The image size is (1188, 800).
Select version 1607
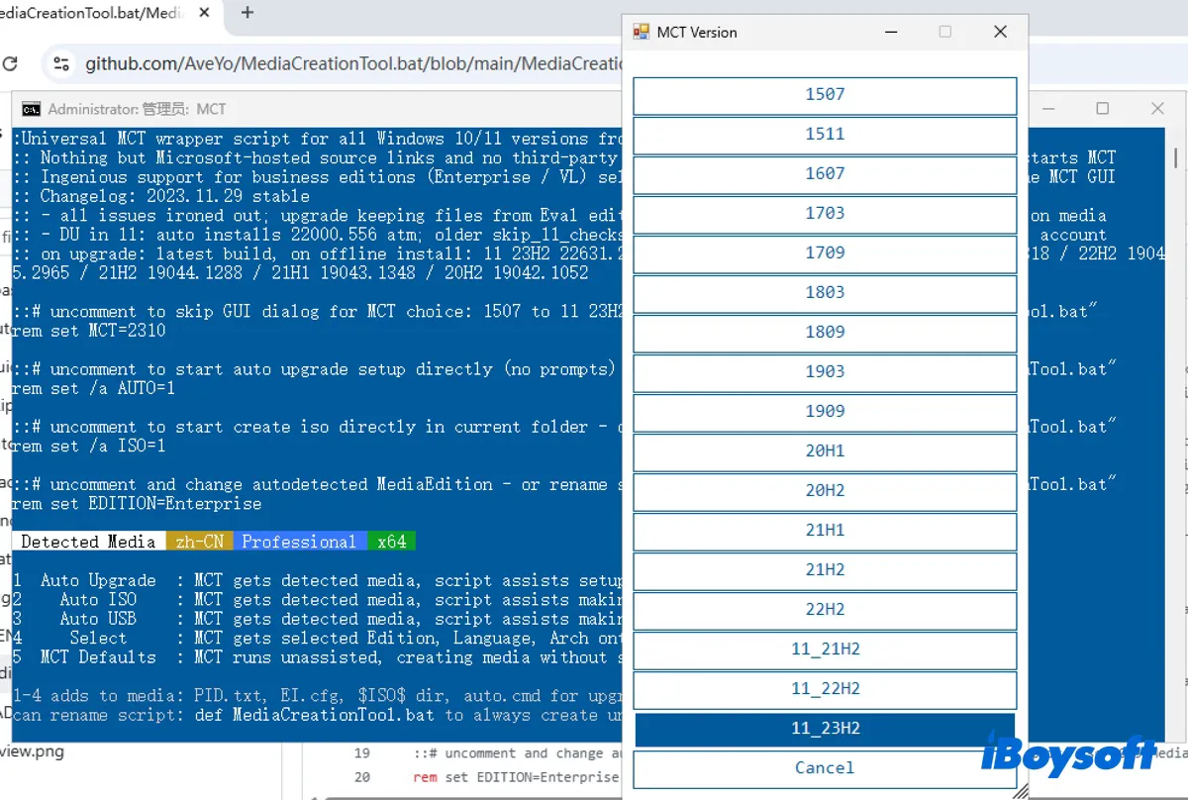pyautogui.click(x=825, y=174)
